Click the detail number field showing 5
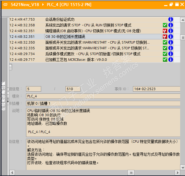 point(34,89)
